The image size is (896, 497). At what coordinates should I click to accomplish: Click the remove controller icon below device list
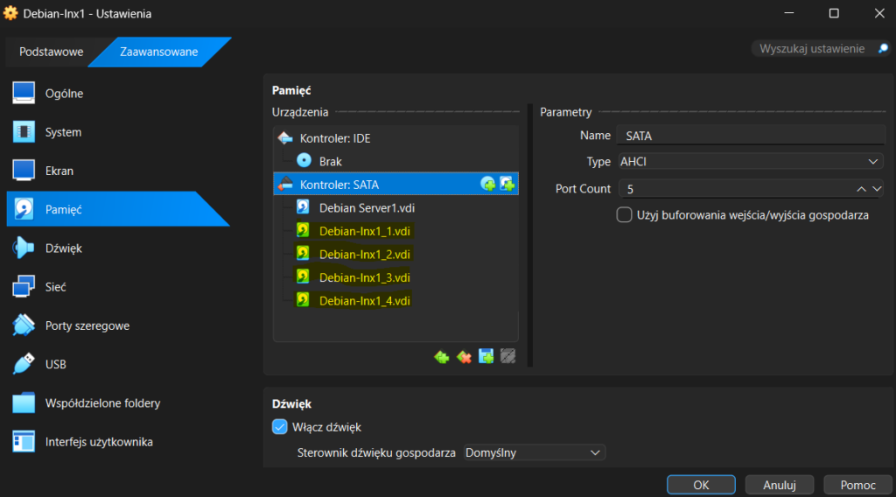pyautogui.click(x=464, y=357)
